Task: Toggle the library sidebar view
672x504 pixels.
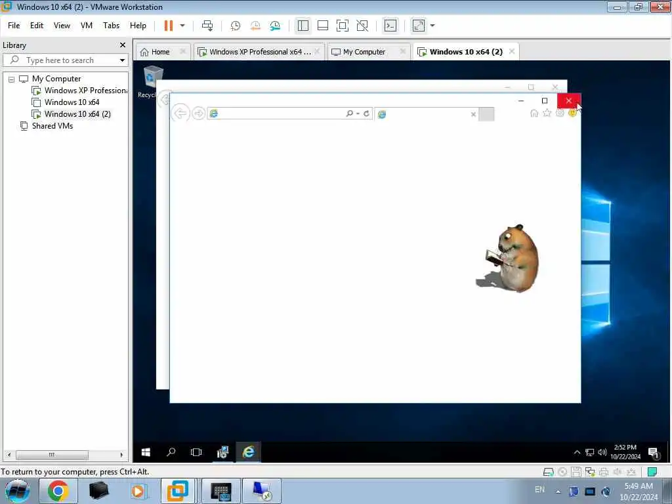Action: (x=303, y=26)
